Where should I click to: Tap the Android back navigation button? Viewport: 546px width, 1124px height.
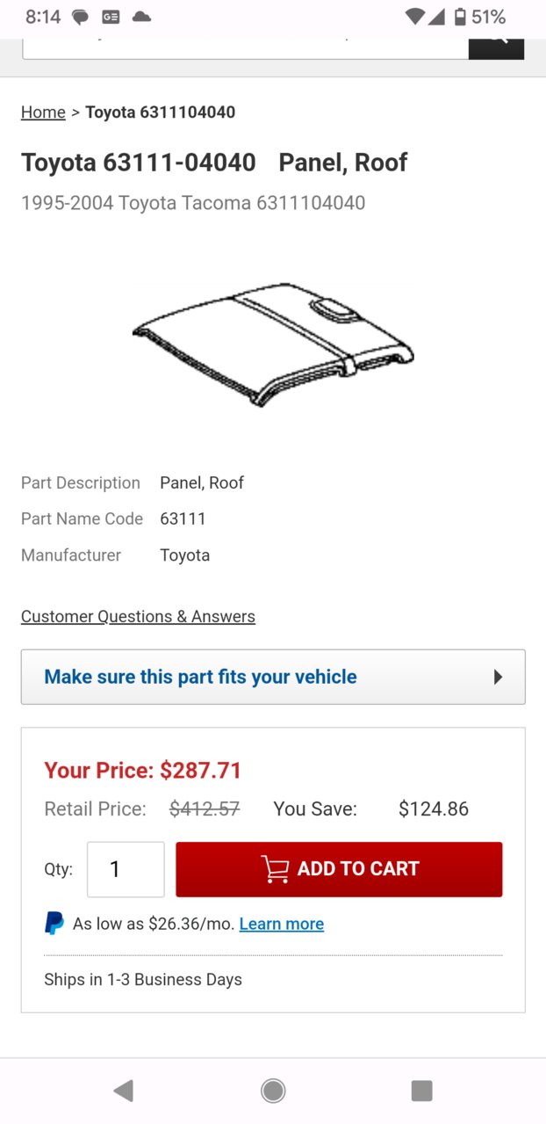124,1091
